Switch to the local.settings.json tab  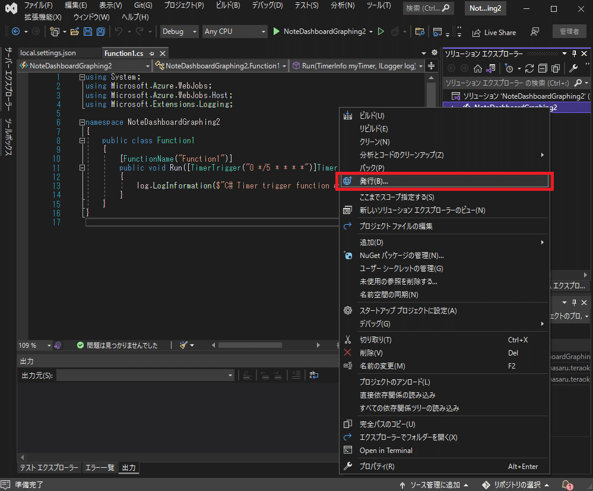[x=47, y=53]
